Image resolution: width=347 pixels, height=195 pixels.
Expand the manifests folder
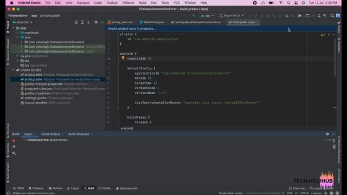(x=17, y=32)
